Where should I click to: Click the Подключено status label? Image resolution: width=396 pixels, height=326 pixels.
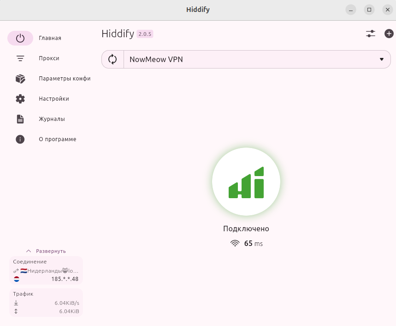click(x=246, y=229)
